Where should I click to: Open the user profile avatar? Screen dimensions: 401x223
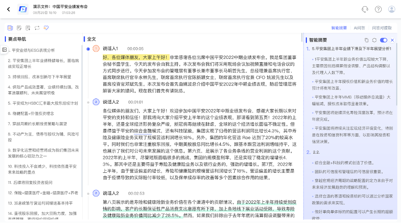coord(391,9)
